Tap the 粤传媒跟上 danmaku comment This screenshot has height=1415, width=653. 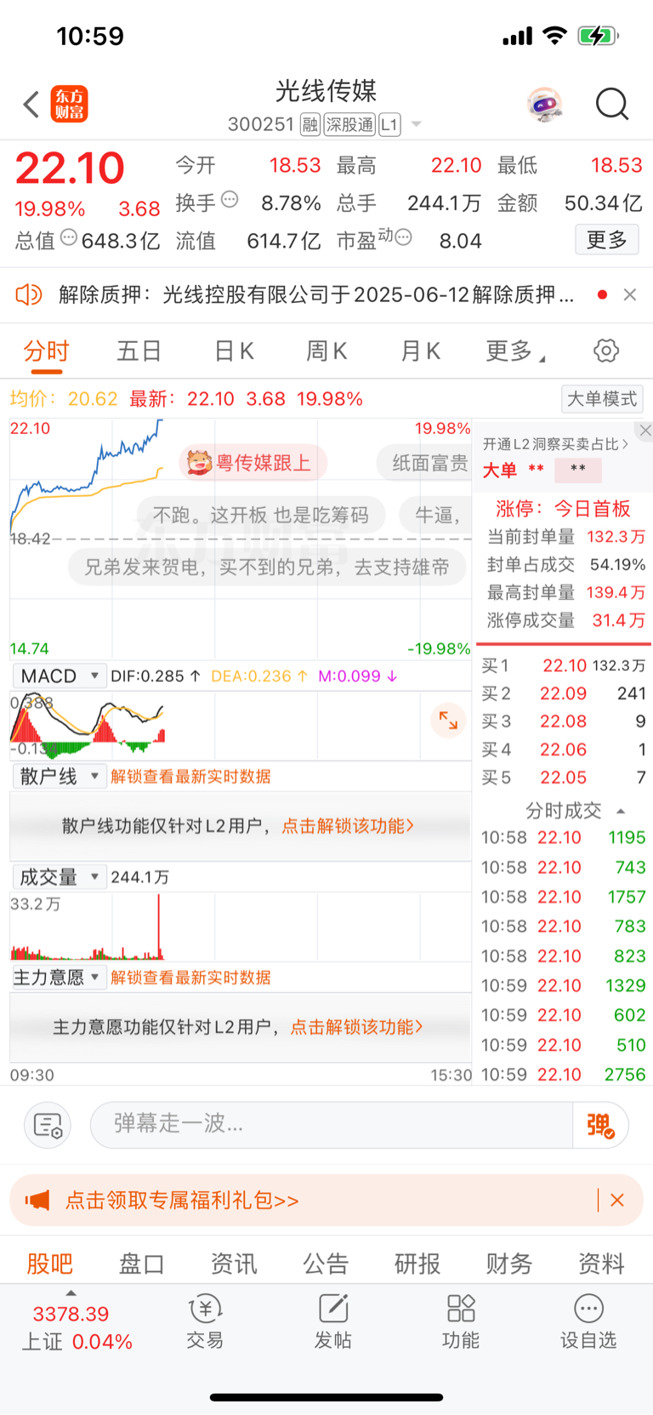[x=253, y=463]
